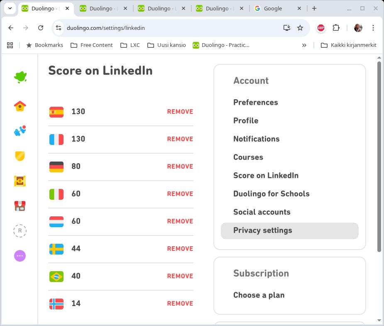Open the Practice dumbbell sidebar icon
384x326 pixels.
tap(20, 131)
